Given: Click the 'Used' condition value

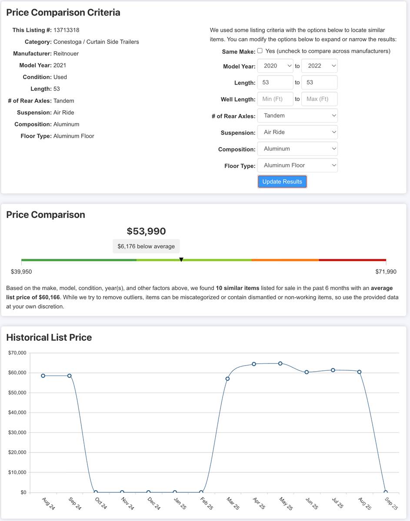Looking at the screenshot, I should click(x=60, y=77).
